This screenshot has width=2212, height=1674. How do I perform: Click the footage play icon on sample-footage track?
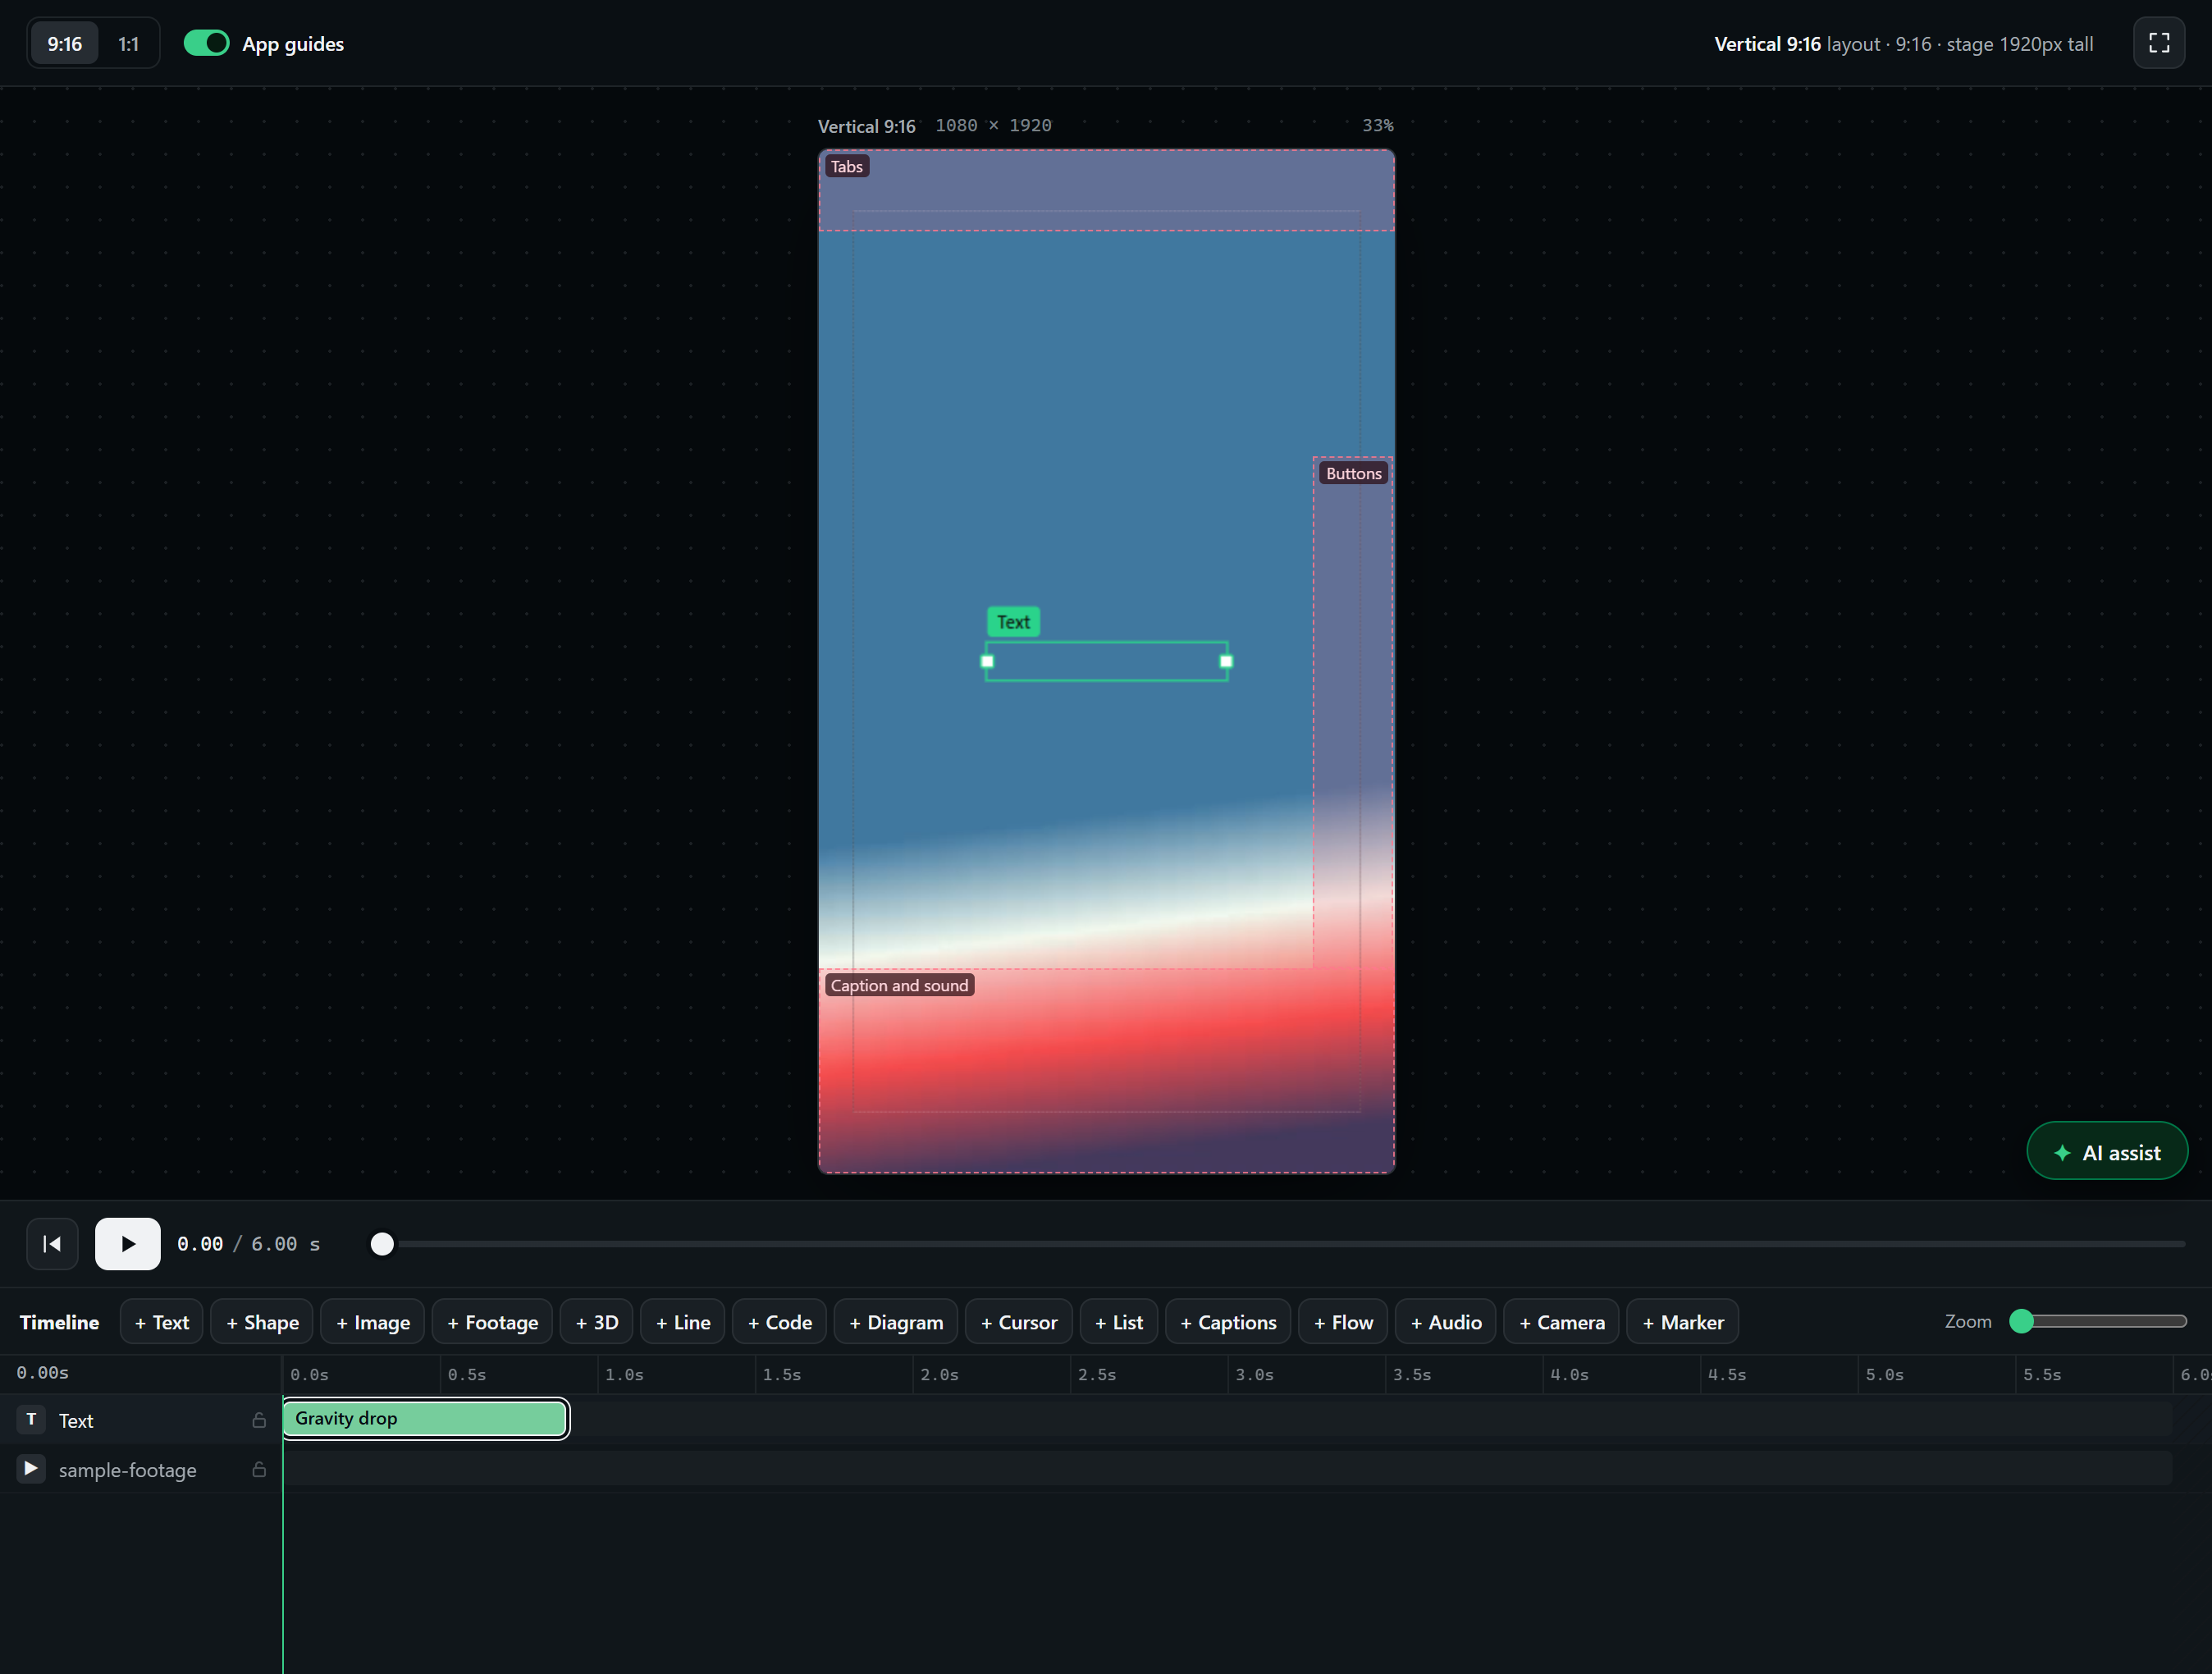tap(31, 1468)
